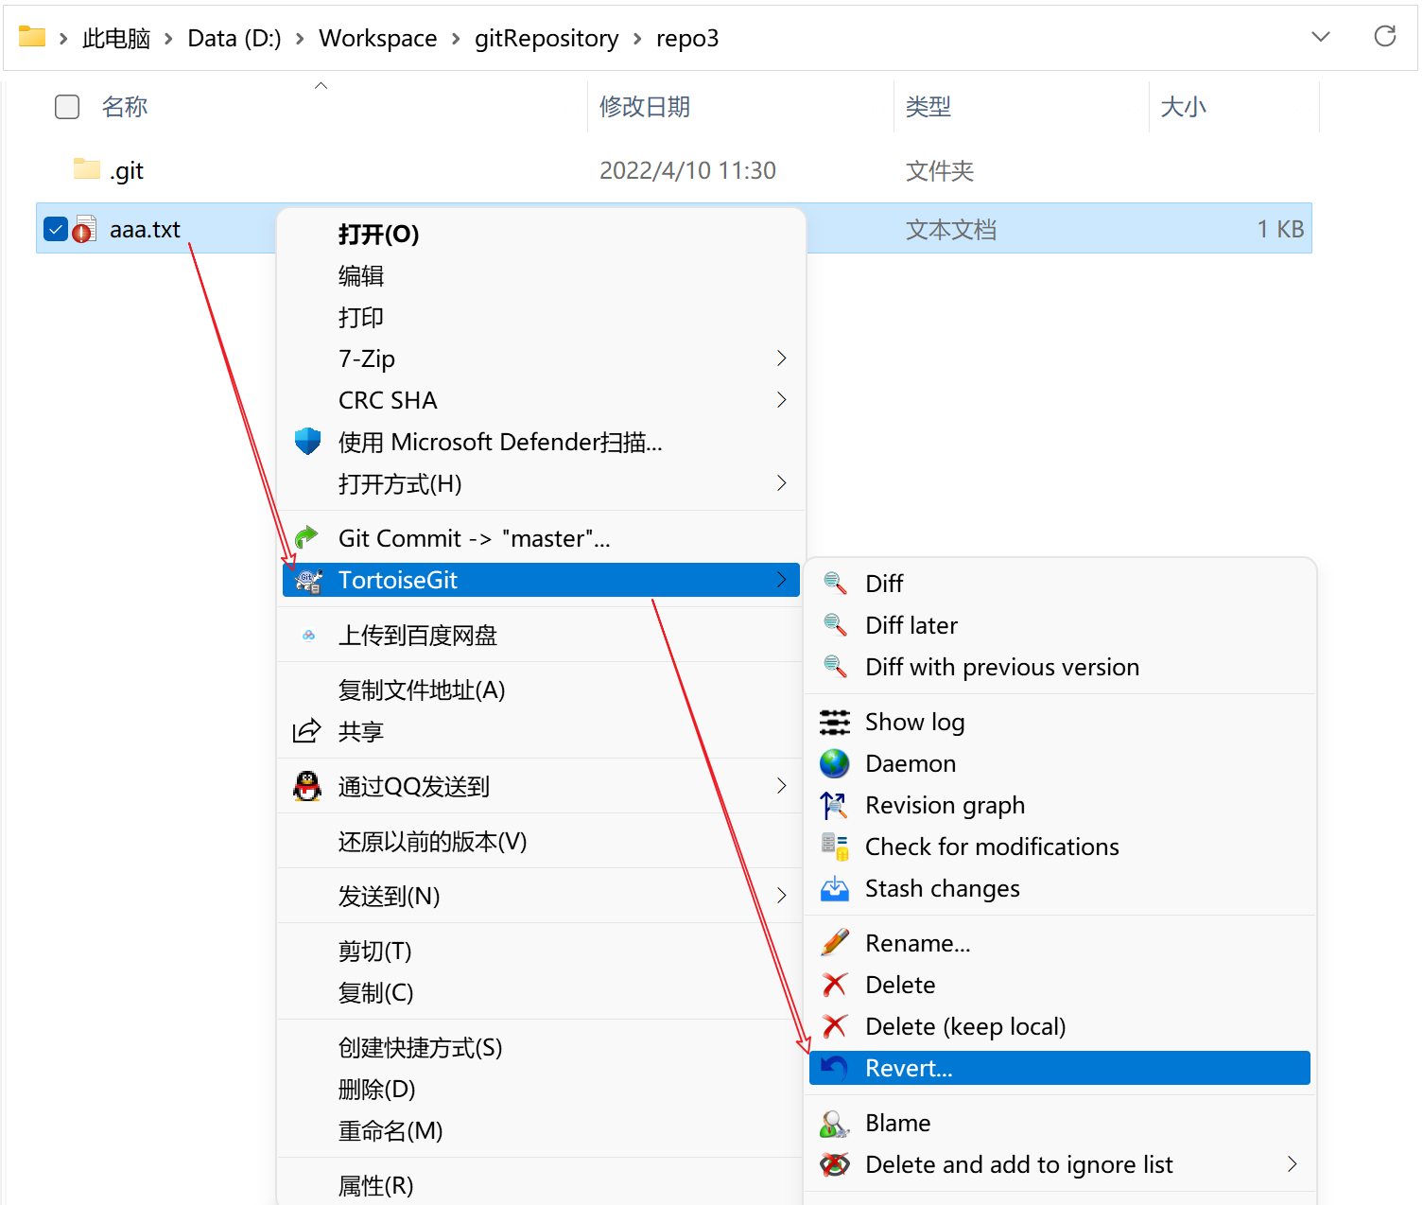Uncheck the aaa.txt file checkbox

click(x=56, y=229)
